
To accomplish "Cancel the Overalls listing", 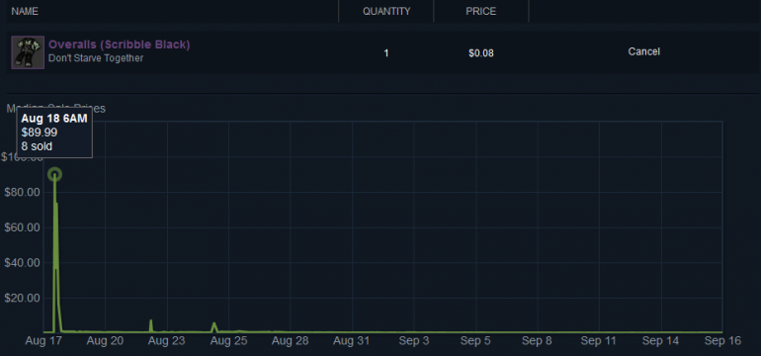I will pyautogui.click(x=643, y=51).
